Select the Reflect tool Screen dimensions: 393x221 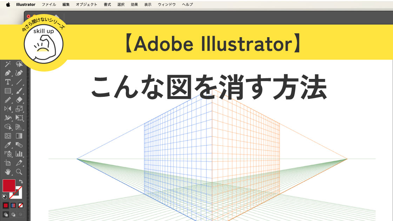point(8,109)
